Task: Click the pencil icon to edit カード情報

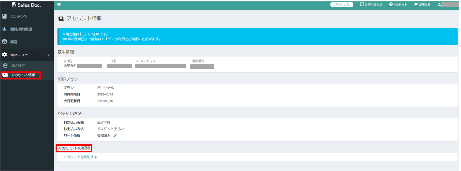Action: (115, 136)
